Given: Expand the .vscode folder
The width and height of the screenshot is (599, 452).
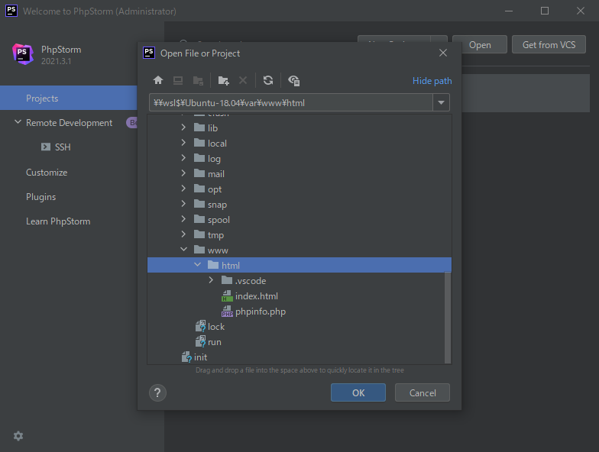Looking at the screenshot, I should [212, 281].
